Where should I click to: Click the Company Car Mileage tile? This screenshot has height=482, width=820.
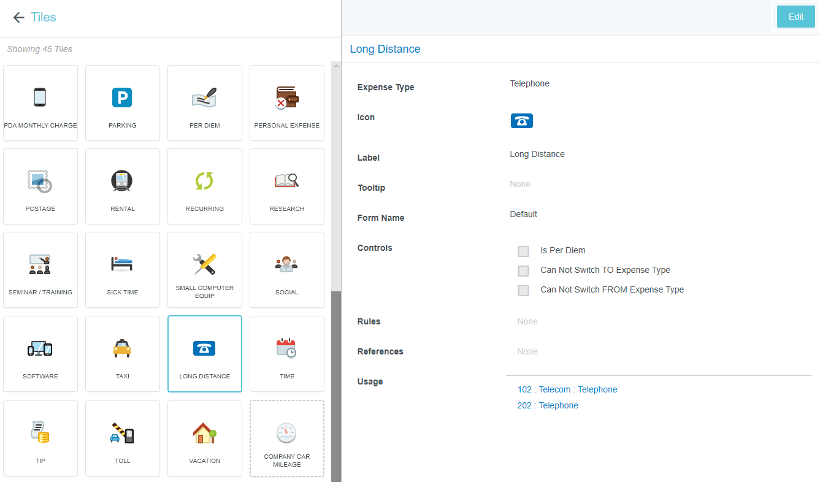pos(286,438)
